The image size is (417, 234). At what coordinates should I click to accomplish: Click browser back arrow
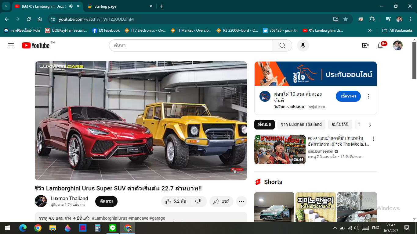pyautogui.click(x=7, y=19)
